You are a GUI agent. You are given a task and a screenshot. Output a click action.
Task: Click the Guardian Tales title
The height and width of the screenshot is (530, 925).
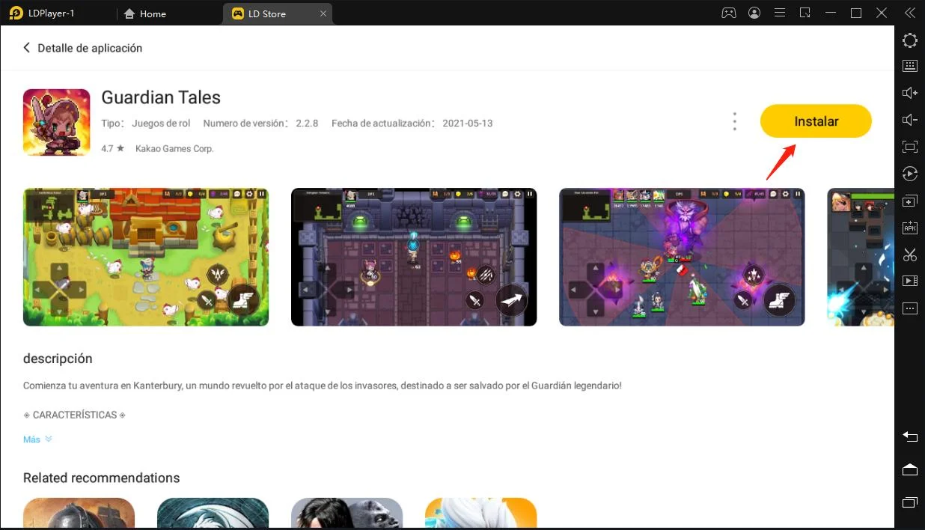coord(161,97)
